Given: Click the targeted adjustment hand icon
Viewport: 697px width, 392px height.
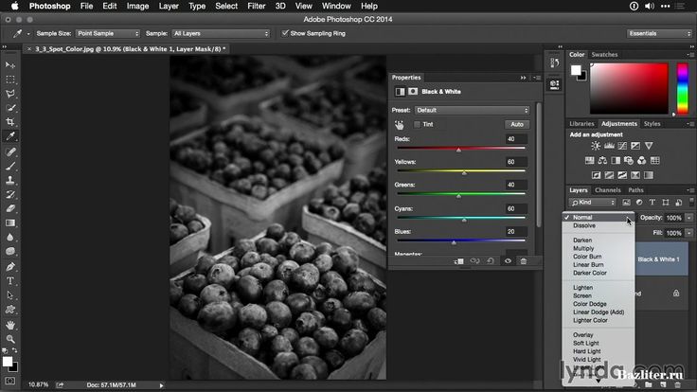Looking at the screenshot, I should coord(400,124).
